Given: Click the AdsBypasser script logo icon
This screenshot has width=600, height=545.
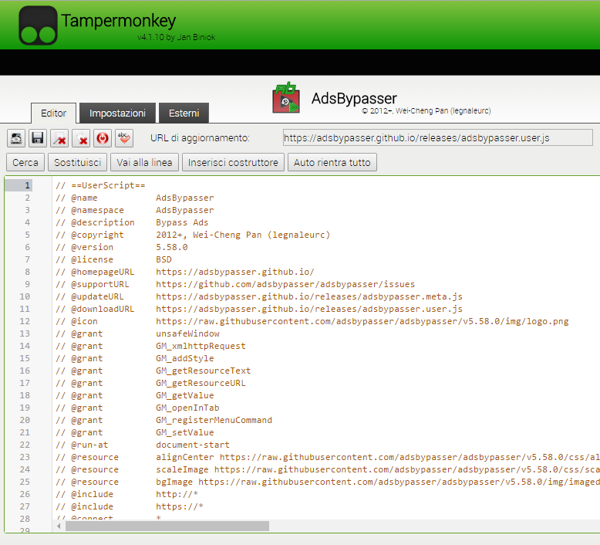Looking at the screenshot, I should tap(286, 98).
